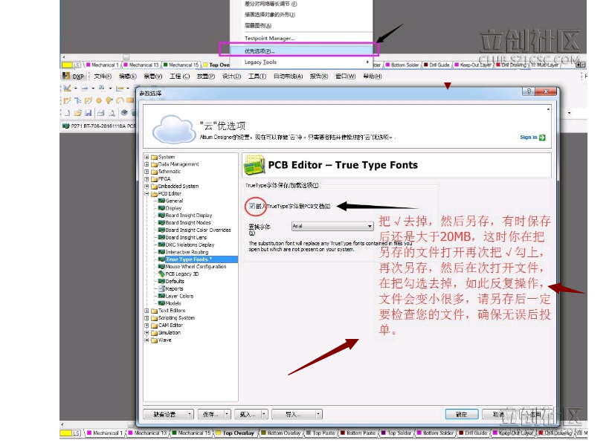
Task: Collapse the PCB Editor tree node
Action: pos(146,193)
